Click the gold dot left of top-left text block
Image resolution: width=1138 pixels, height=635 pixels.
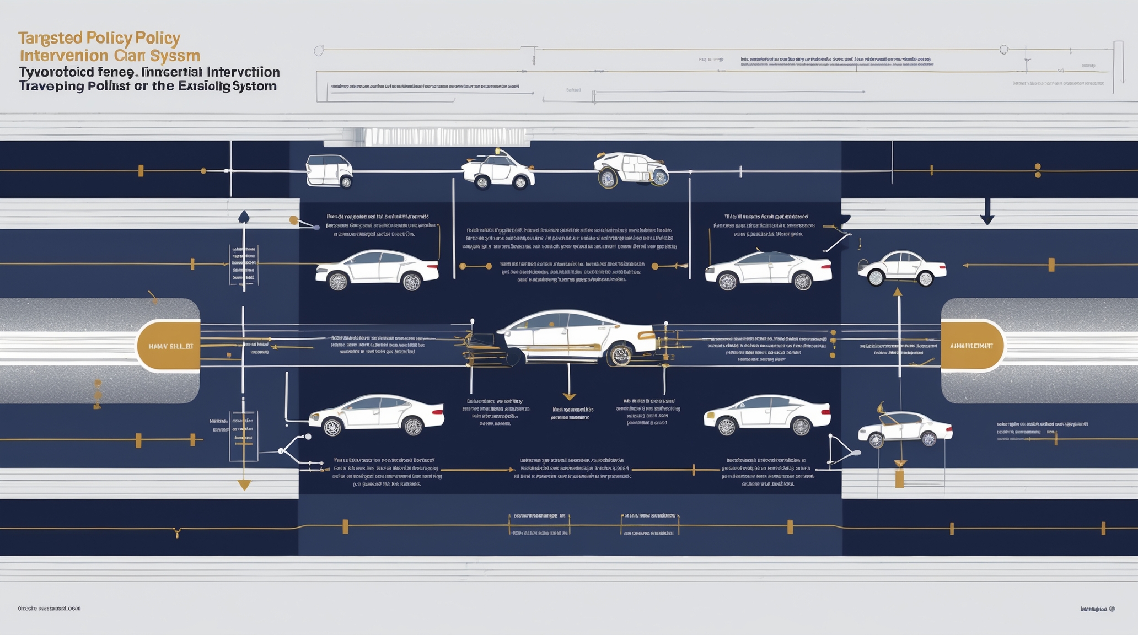293,220
